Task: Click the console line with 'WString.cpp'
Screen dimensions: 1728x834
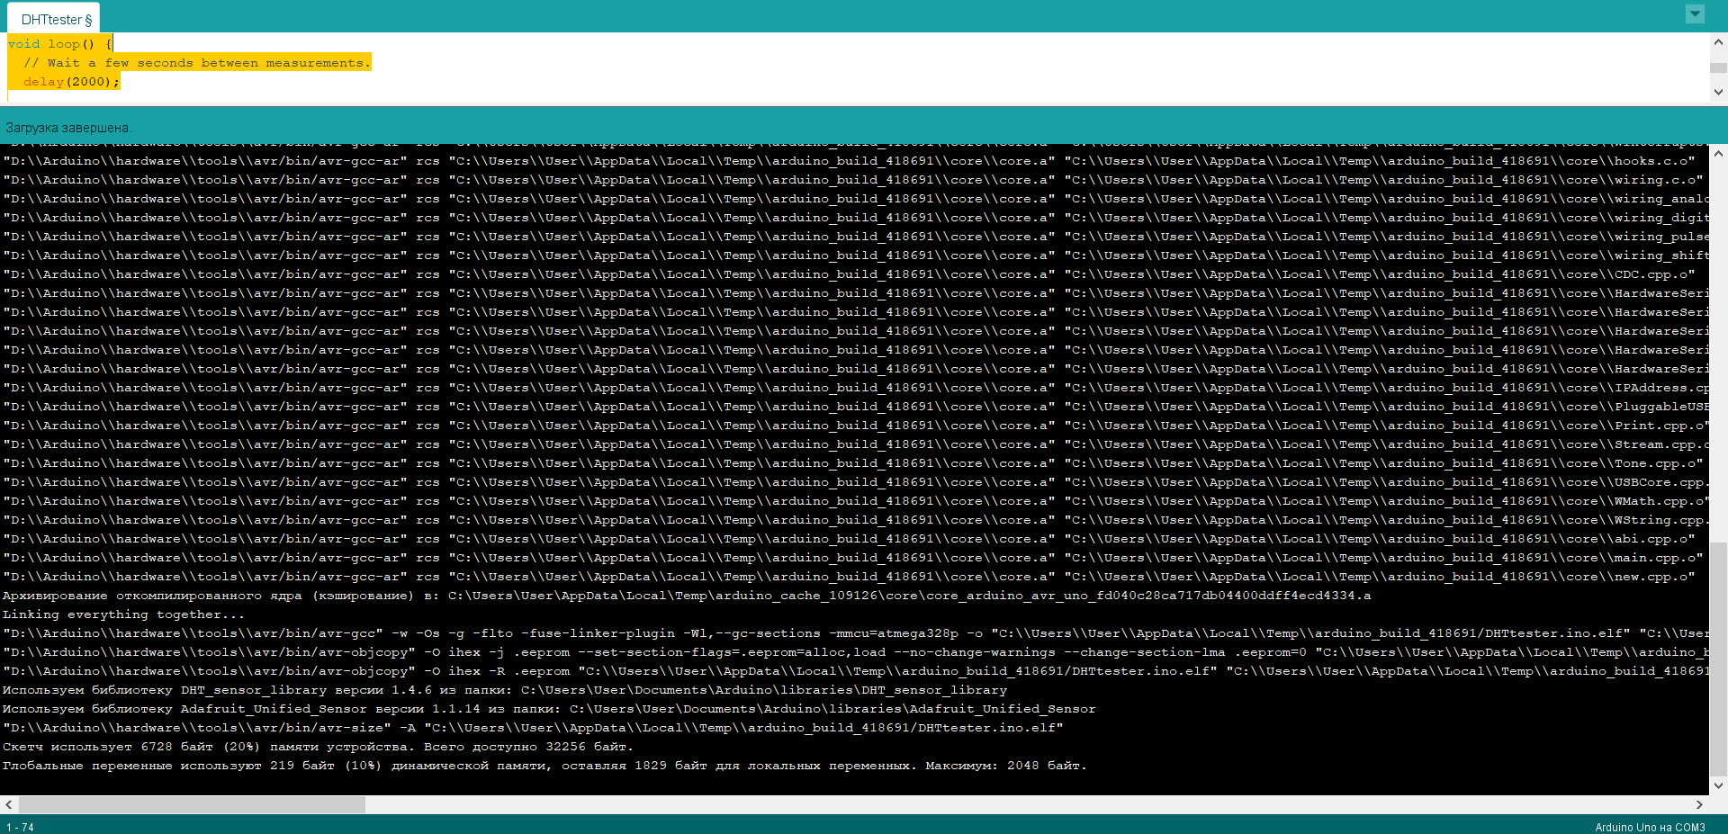Action: pyautogui.click(x=855, y=520)
